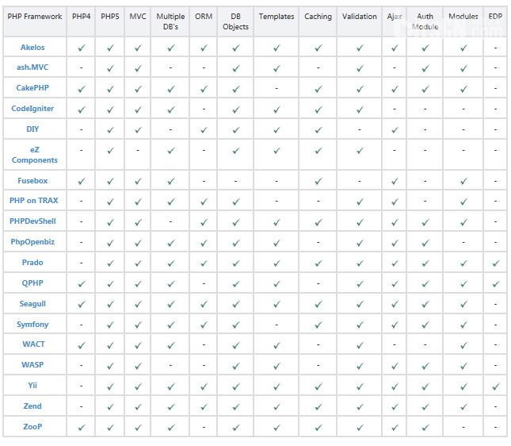Click the Zend Caching checkmark

[x=318, y=407]
